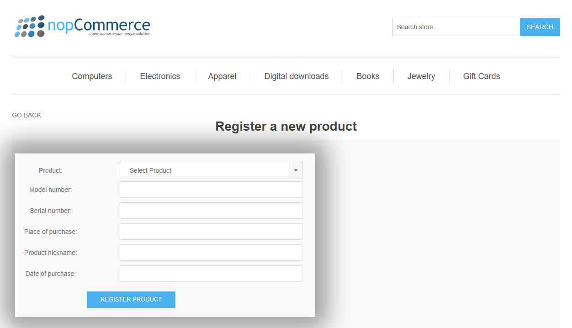Click the Register a new product heading
Image resolution: width=572 pixels, height=328 pixels.
(286, 126)
